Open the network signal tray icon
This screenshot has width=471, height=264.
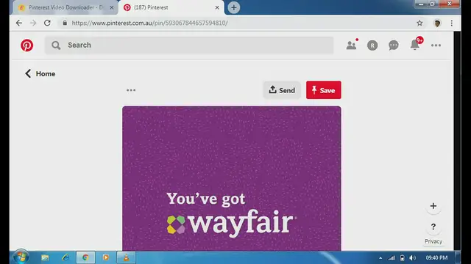coord(392,257)
